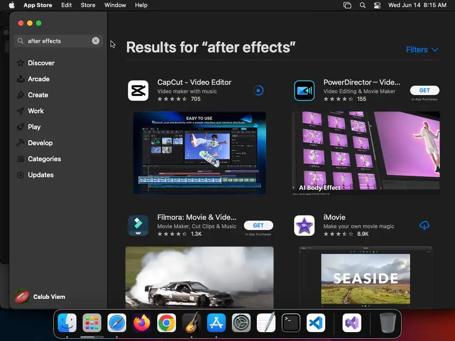Click the App Store Dock icon
This screenshot has height=341, width=455.
tap(216, 323)
